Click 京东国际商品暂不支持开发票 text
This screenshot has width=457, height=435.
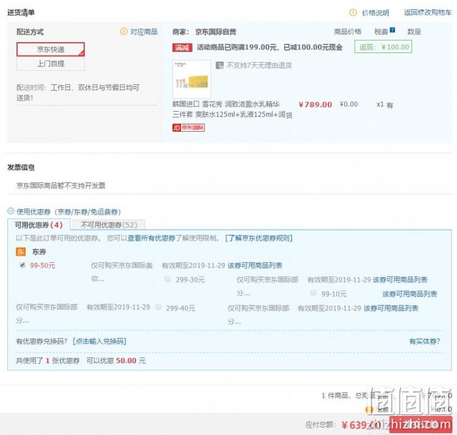(61, 185)
